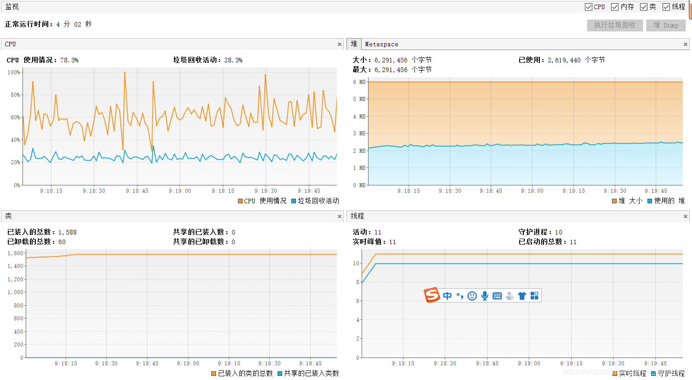Click the microphone voice input icon
Viewport: 692px width, 380px height.
tap(485, 296)
